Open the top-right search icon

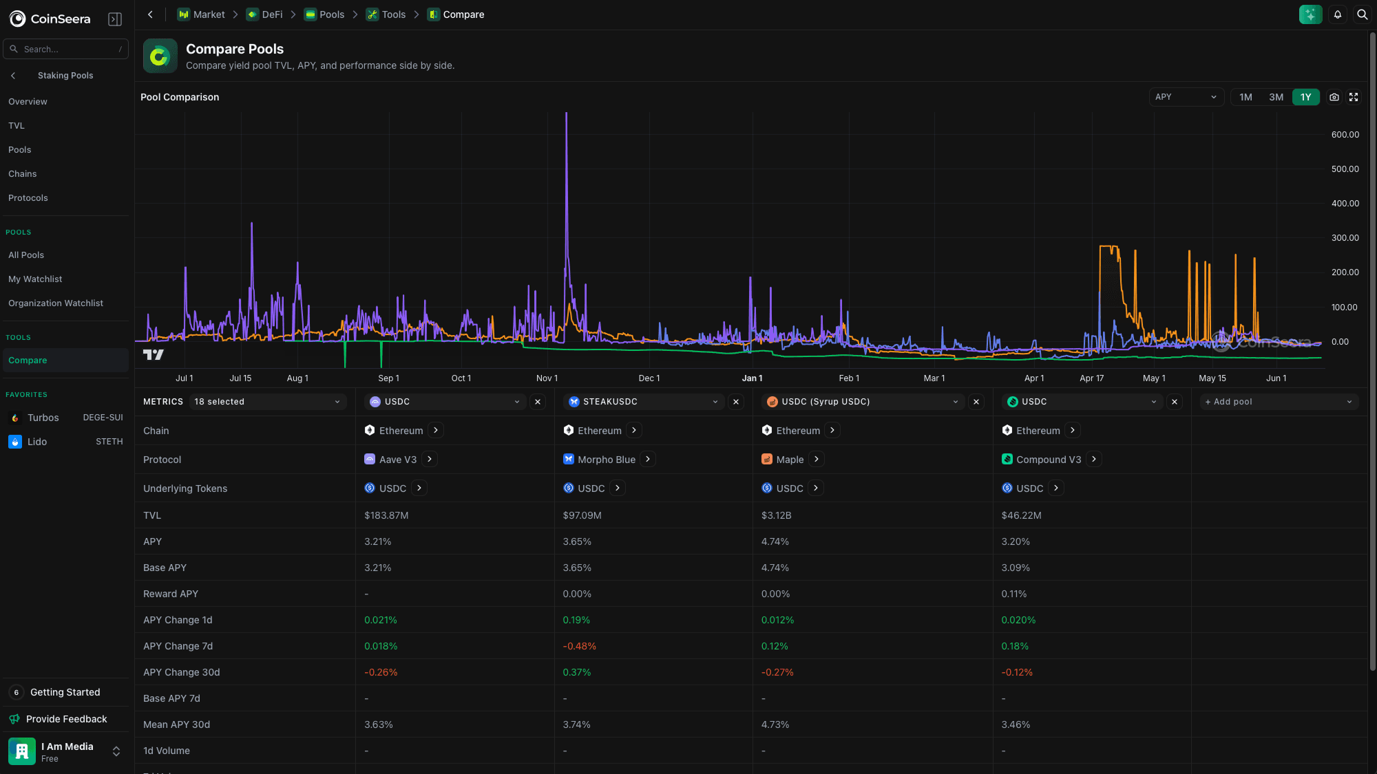click(1362, 14)
